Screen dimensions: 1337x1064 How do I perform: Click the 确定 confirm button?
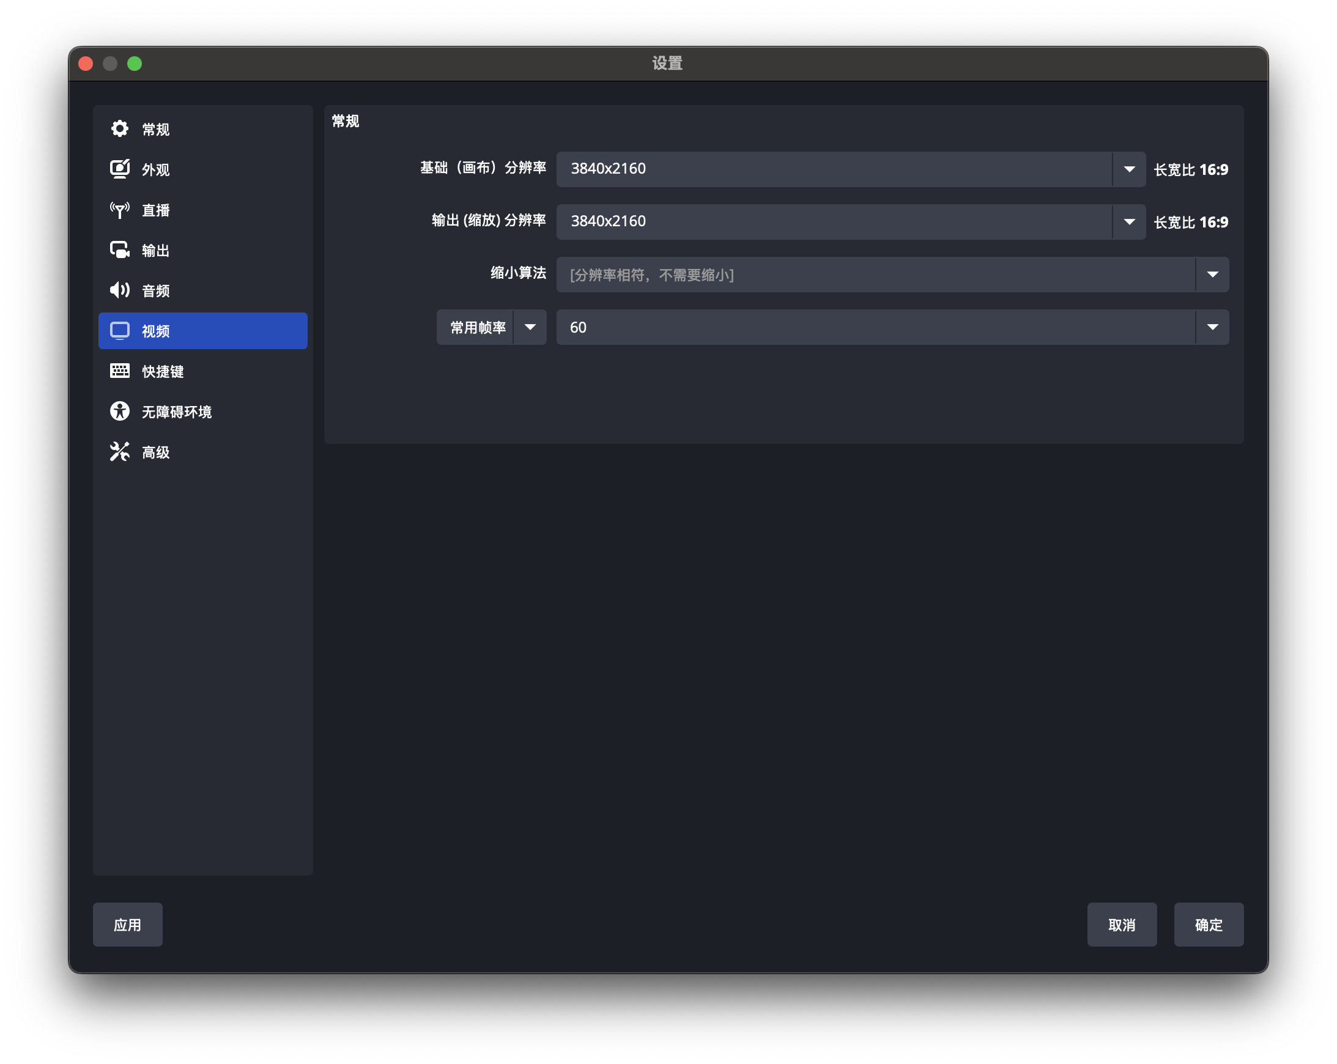(x=1208, y=925)
